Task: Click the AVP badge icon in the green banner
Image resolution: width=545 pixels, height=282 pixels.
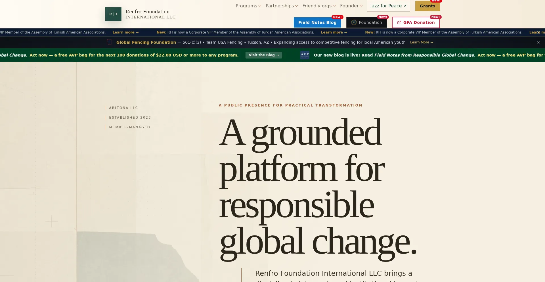Action: [305, 55]
